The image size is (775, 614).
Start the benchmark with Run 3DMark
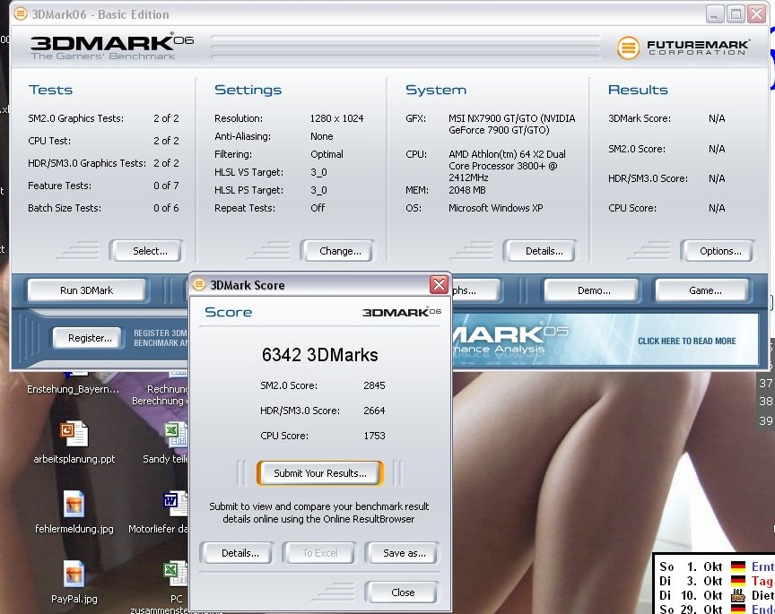(86, 290)
